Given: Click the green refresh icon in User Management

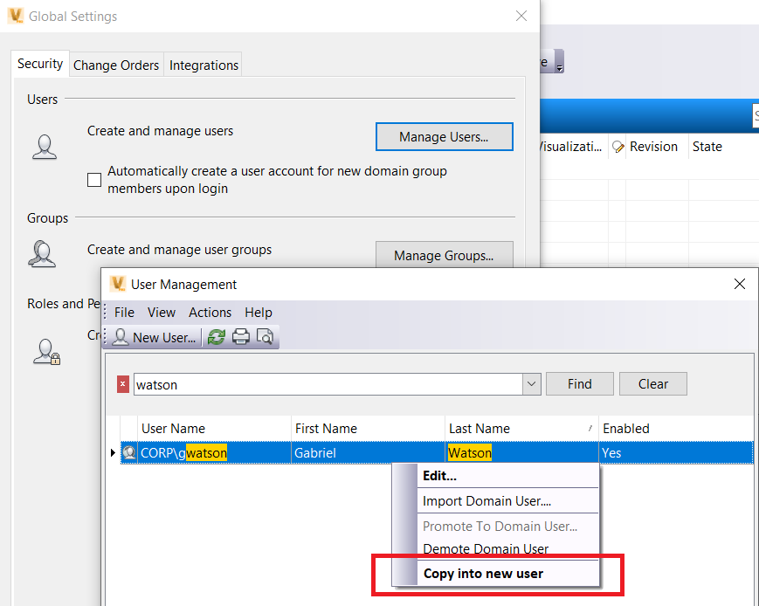Looking at the screenshot, I should (x=216, y=337).
